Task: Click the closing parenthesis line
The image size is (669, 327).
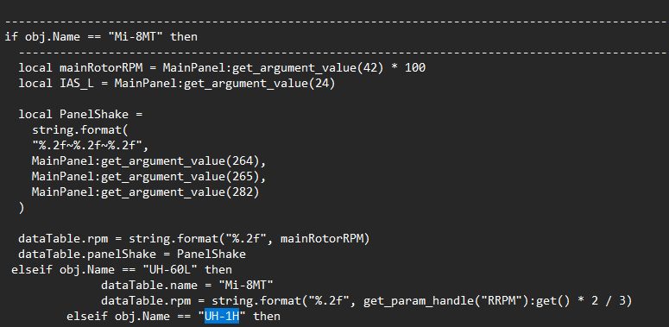Action: (x=22, y=208)
